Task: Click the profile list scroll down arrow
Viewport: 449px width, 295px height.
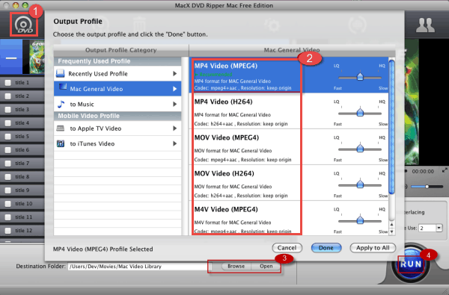Action: (391, 232)
